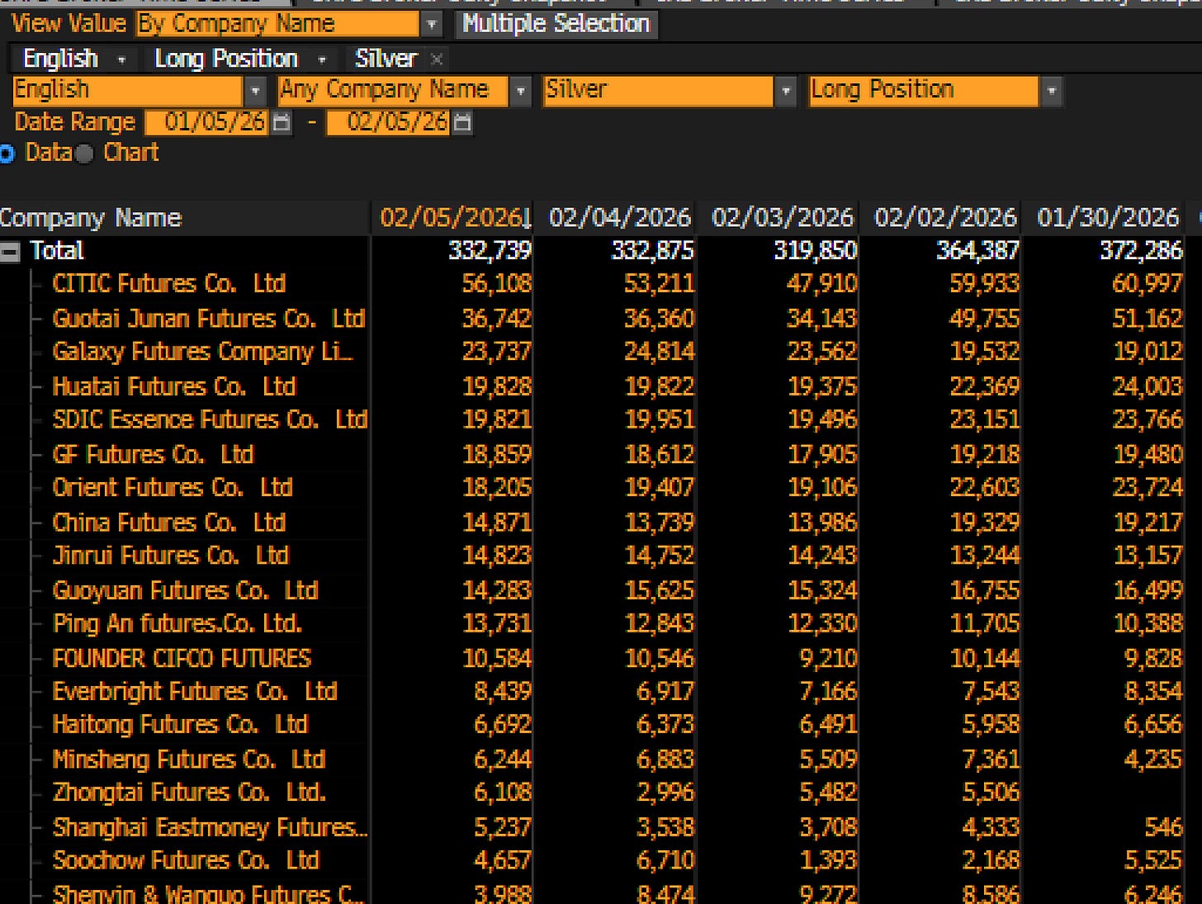The height and width of the screenshot is (904, 1202).
Task: Sort by the 01/30/2026 column header
Action: coord(1104,218)
